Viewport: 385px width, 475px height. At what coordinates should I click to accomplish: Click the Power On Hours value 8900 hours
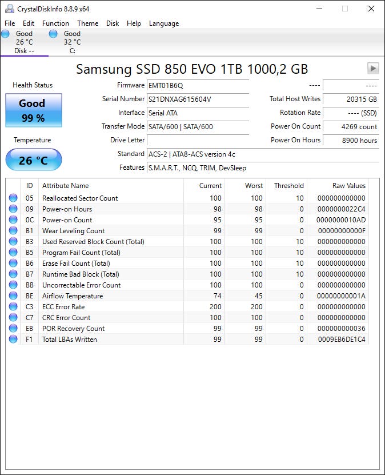351,140
